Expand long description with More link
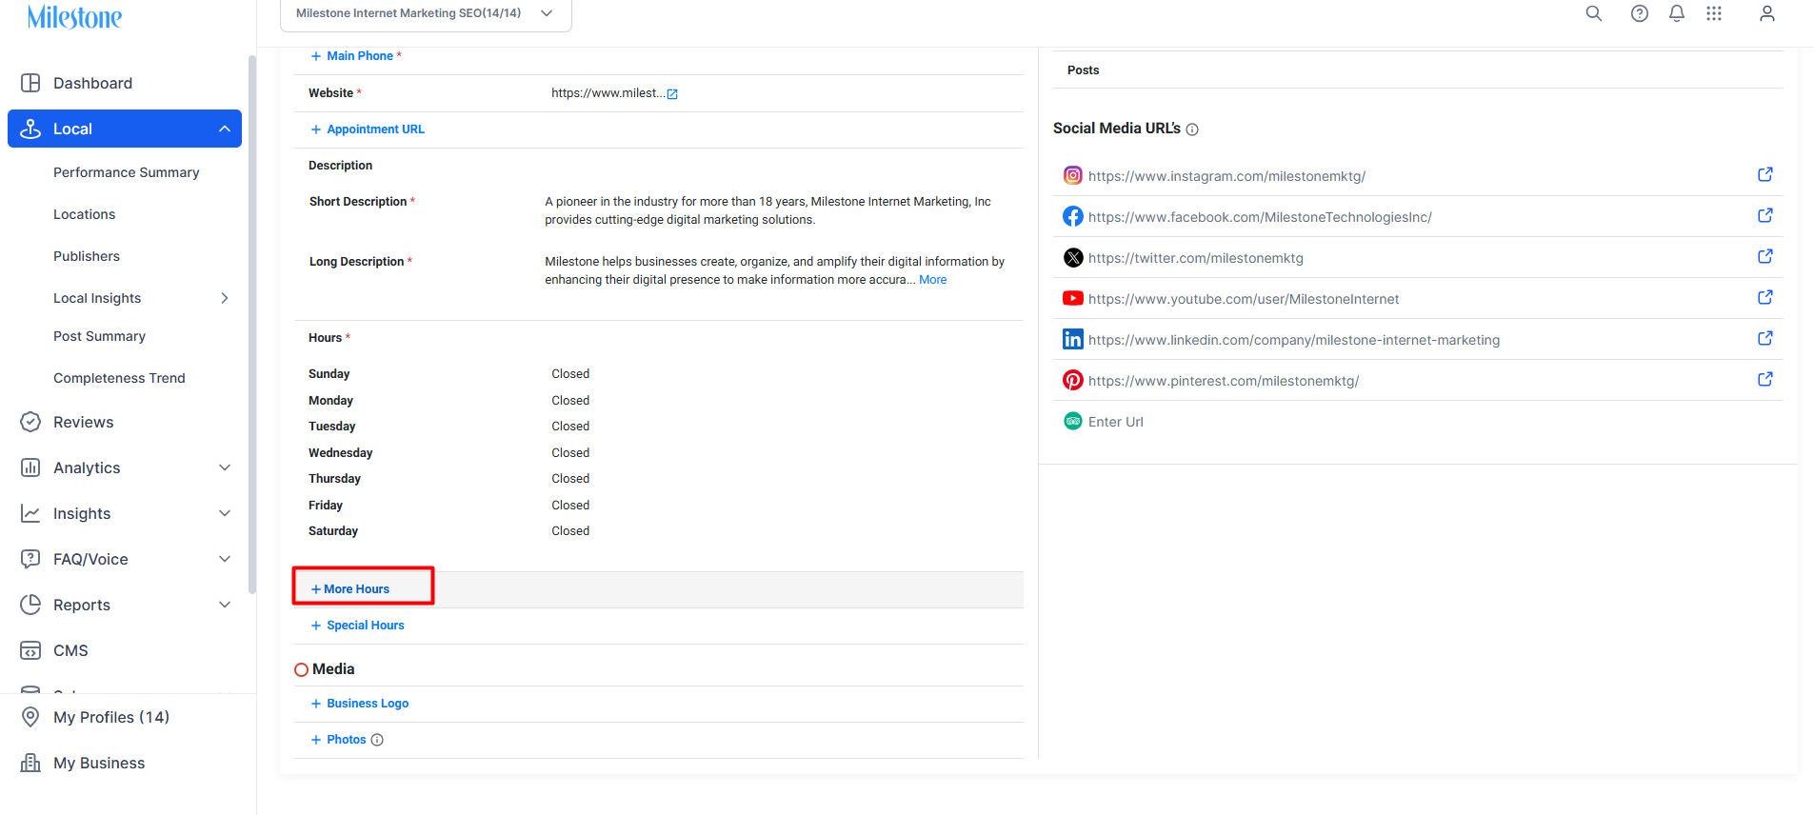The image size is (1814, 815). (933, 280)
